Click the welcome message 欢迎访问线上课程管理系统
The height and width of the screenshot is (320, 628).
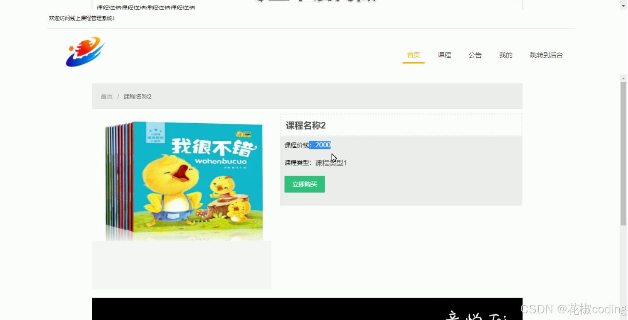coord(81,18)
